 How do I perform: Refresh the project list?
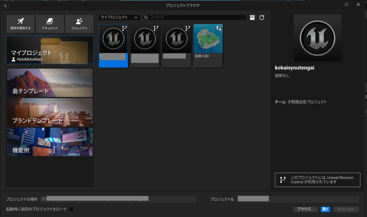pyautogui.click(x=262, y=17)
